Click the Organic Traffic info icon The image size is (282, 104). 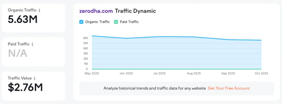pyautogui.click(x=39, y=10)
